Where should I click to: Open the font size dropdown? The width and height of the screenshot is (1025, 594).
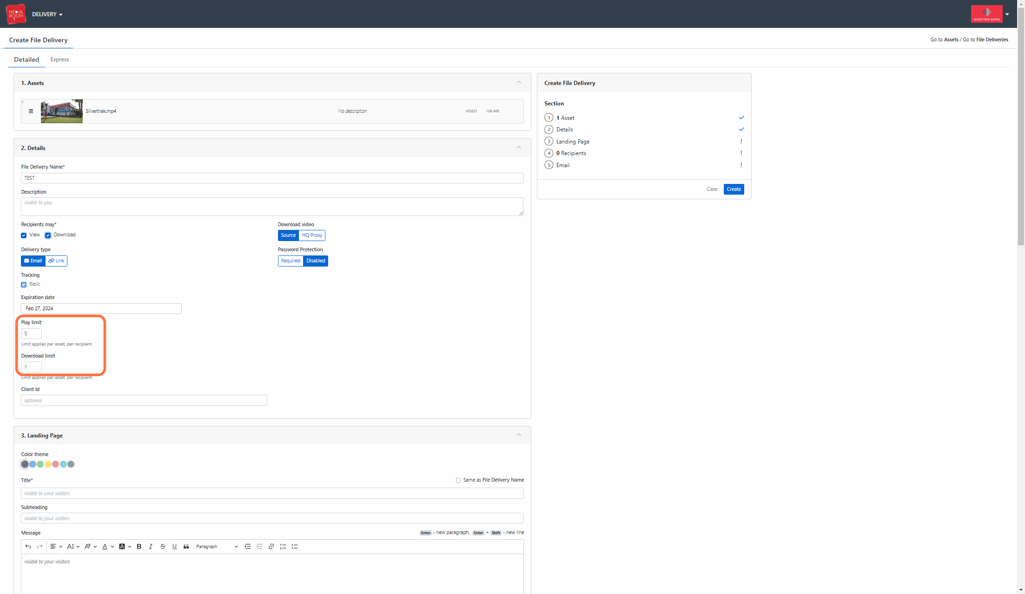[x=73, y=547]
